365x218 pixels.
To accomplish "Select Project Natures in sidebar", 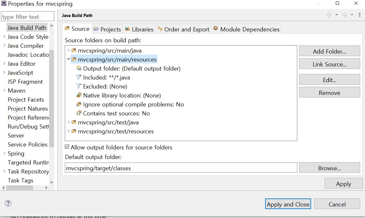I will tap(28, 109).
